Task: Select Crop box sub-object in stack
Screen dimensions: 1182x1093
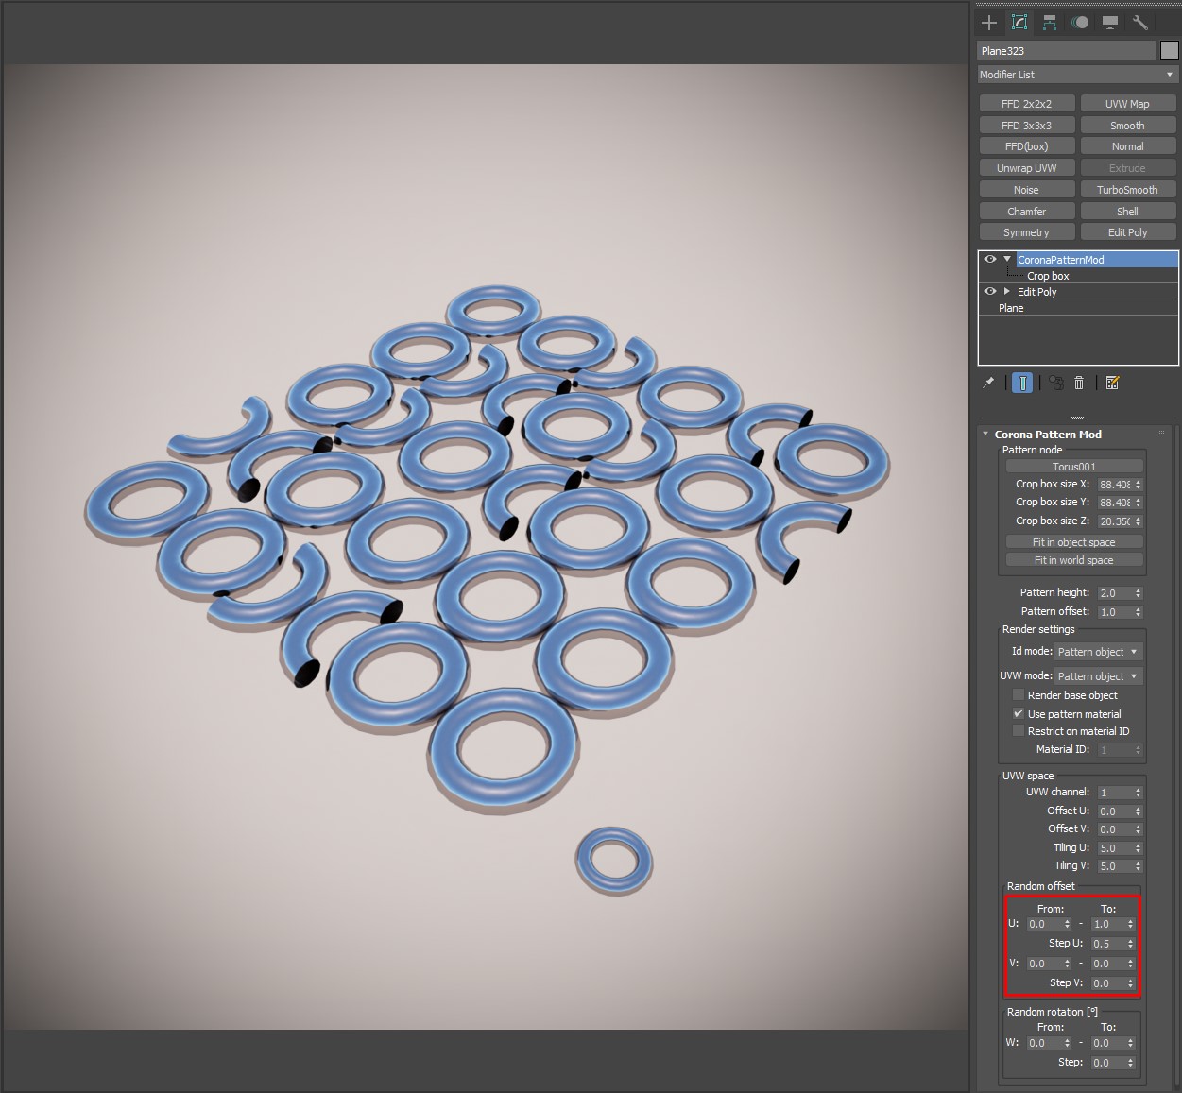Action: [x=1048, y=276]
